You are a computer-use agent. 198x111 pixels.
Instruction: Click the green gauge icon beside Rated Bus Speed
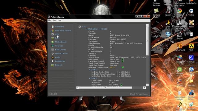tap(123, 61)
